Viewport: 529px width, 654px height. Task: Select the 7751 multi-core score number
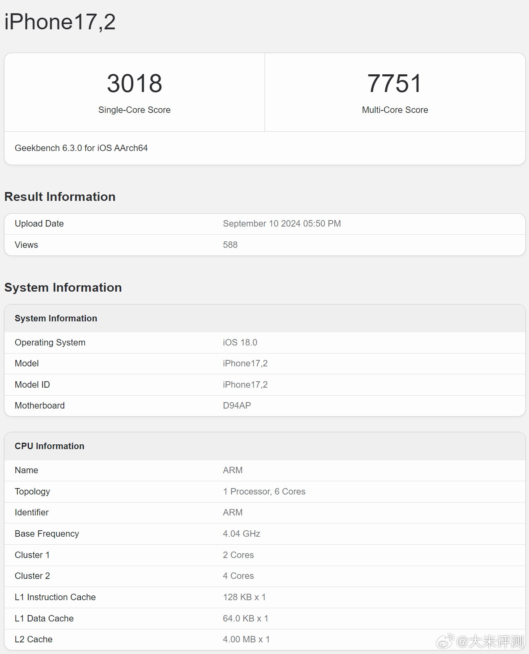click(395, 84)
